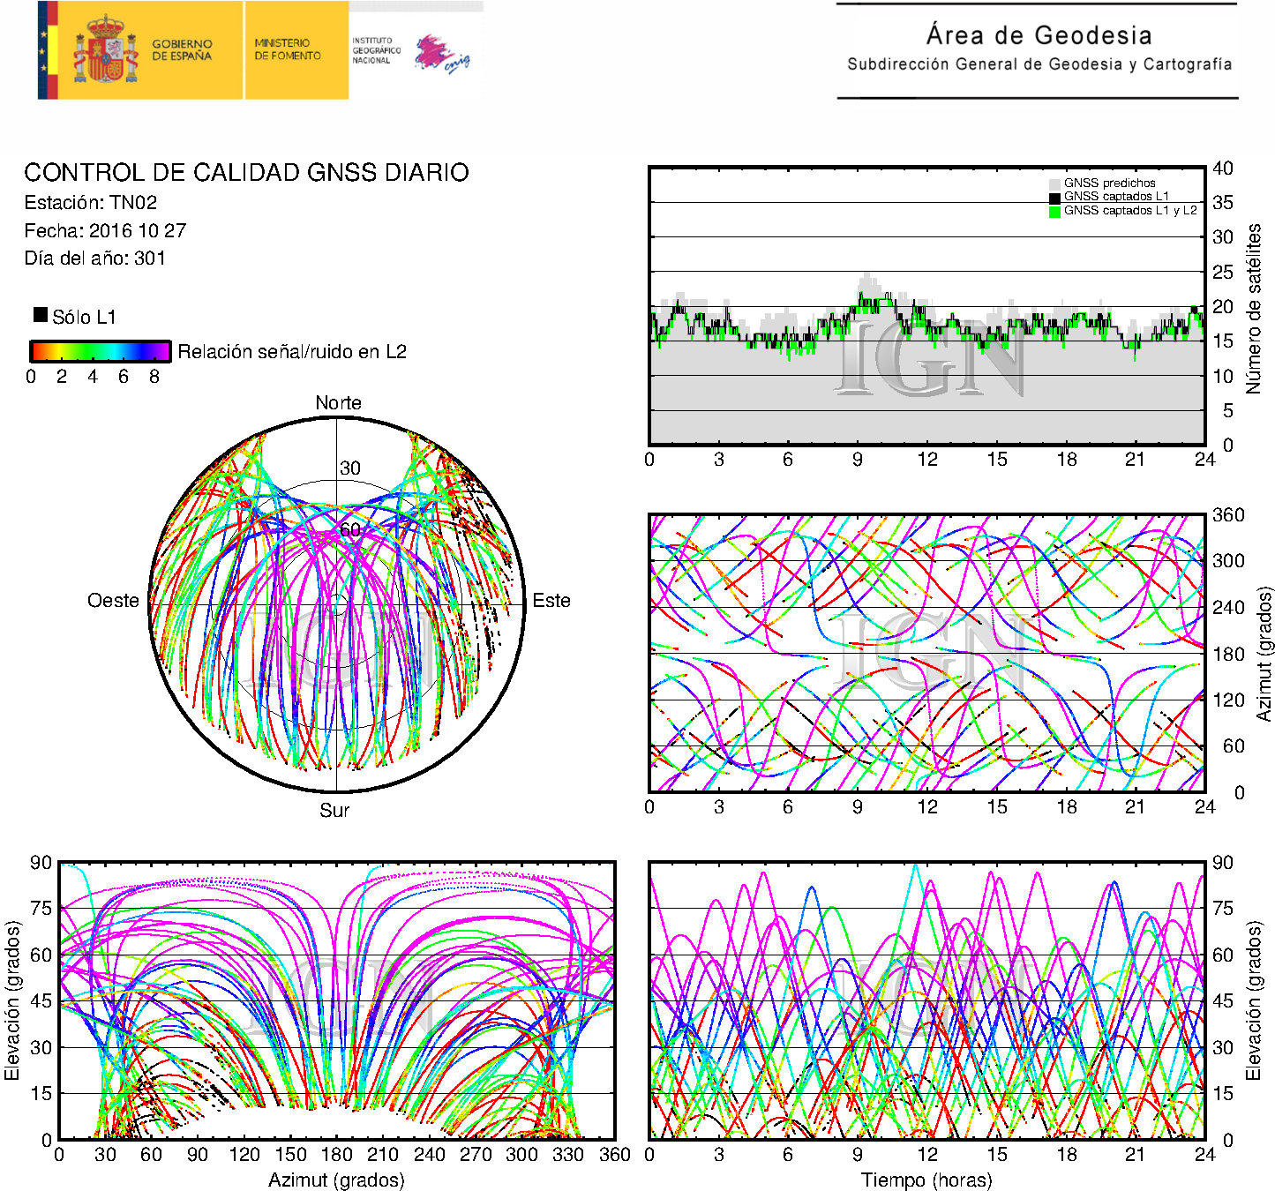Click Relación señal/ruido en L2 label
The image size is (1275, 1191).
coord(292,352)
